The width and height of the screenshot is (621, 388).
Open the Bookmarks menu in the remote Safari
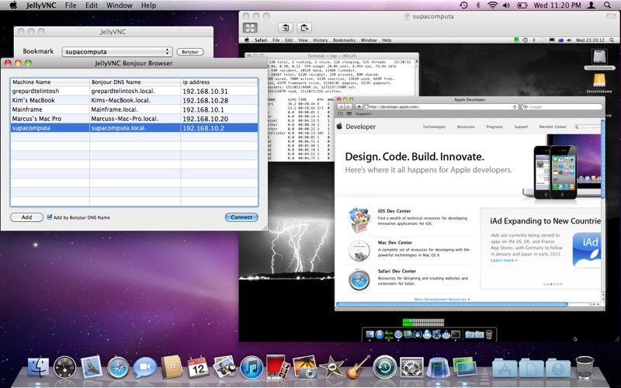click(344, 40)
